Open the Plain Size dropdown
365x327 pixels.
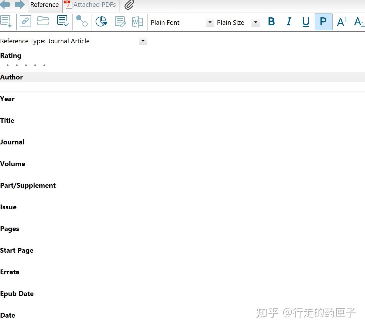point(255,22)
